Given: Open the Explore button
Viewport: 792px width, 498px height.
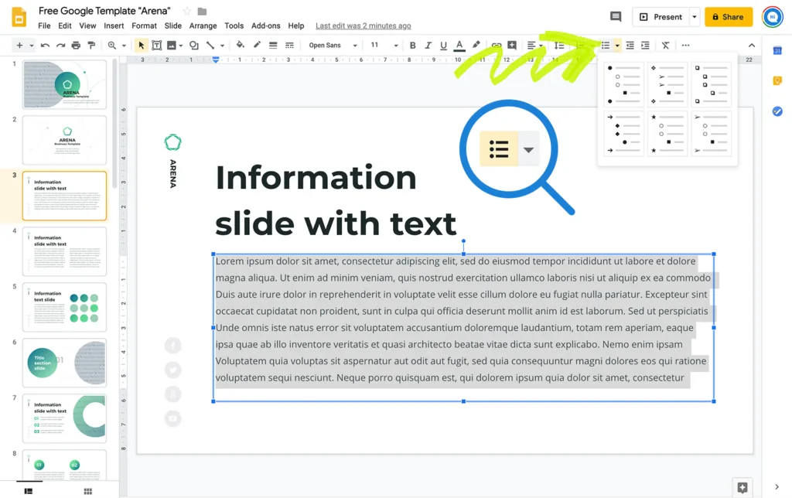Looking at the screenshot, I should [x=742, y=487].
